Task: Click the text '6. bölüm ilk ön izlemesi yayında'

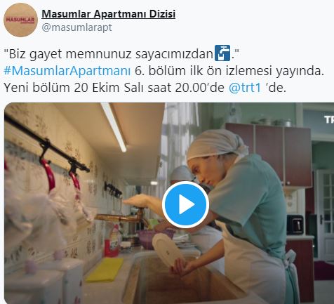Action: (229, 71)
